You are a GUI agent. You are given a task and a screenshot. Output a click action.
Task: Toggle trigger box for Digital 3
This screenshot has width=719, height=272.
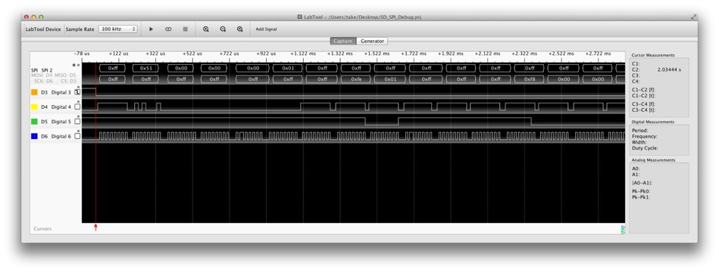click(77, 92)
